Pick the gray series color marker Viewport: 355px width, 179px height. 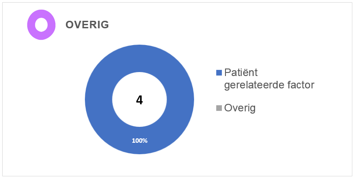[219, 108]
